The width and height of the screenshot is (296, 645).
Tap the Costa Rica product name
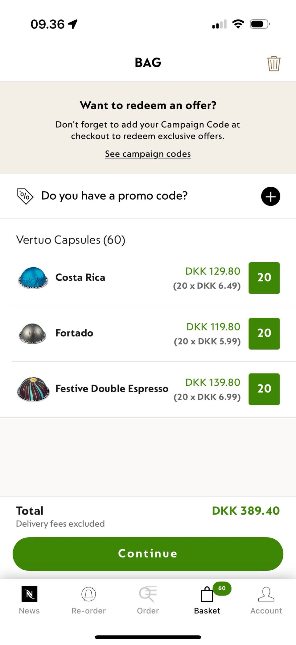tap(80, 278)
